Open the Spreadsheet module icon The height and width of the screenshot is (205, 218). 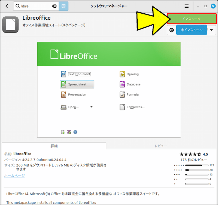pyautogui.click(x=64, y=84)
